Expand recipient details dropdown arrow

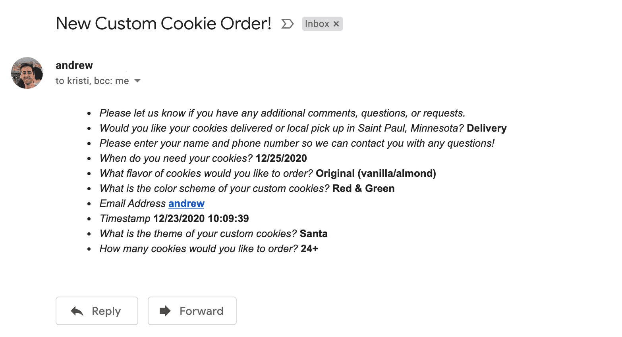137,81
